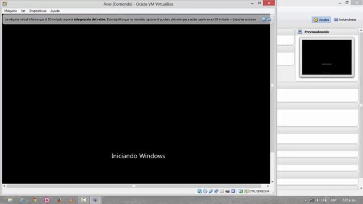This screenshot has height=204, width=363.
Task: Click the taskbar clock showing 7:37 p. m.
Action: pos(349,200)
